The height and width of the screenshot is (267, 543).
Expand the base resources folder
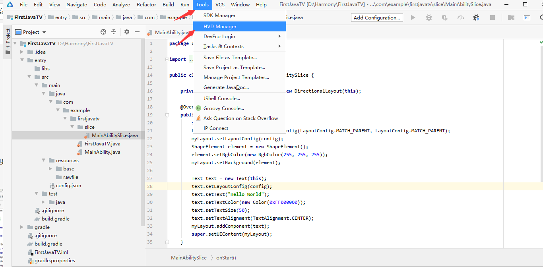[50, 169]
